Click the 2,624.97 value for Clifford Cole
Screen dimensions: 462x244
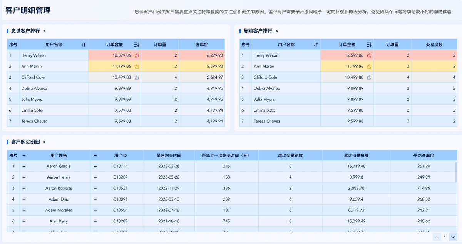214,77
